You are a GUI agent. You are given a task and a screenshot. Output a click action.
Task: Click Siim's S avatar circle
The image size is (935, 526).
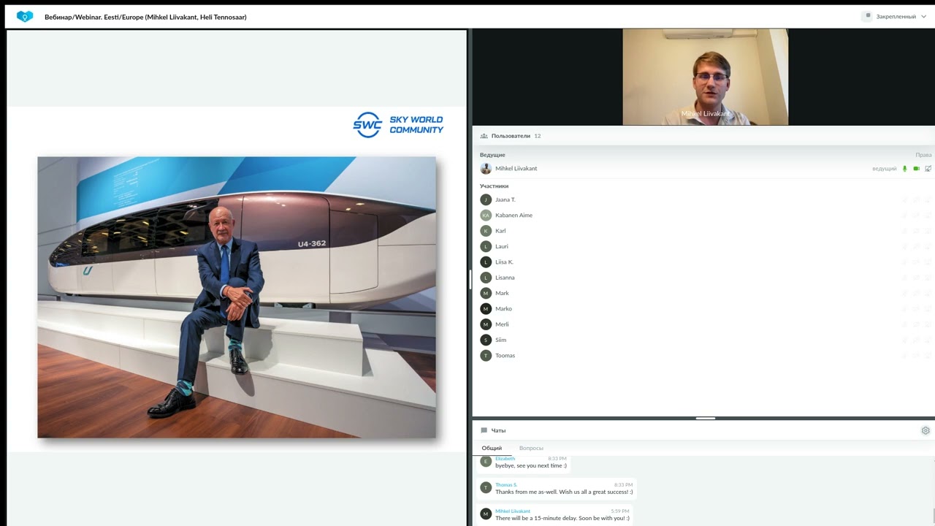click(x=486, y=340)
